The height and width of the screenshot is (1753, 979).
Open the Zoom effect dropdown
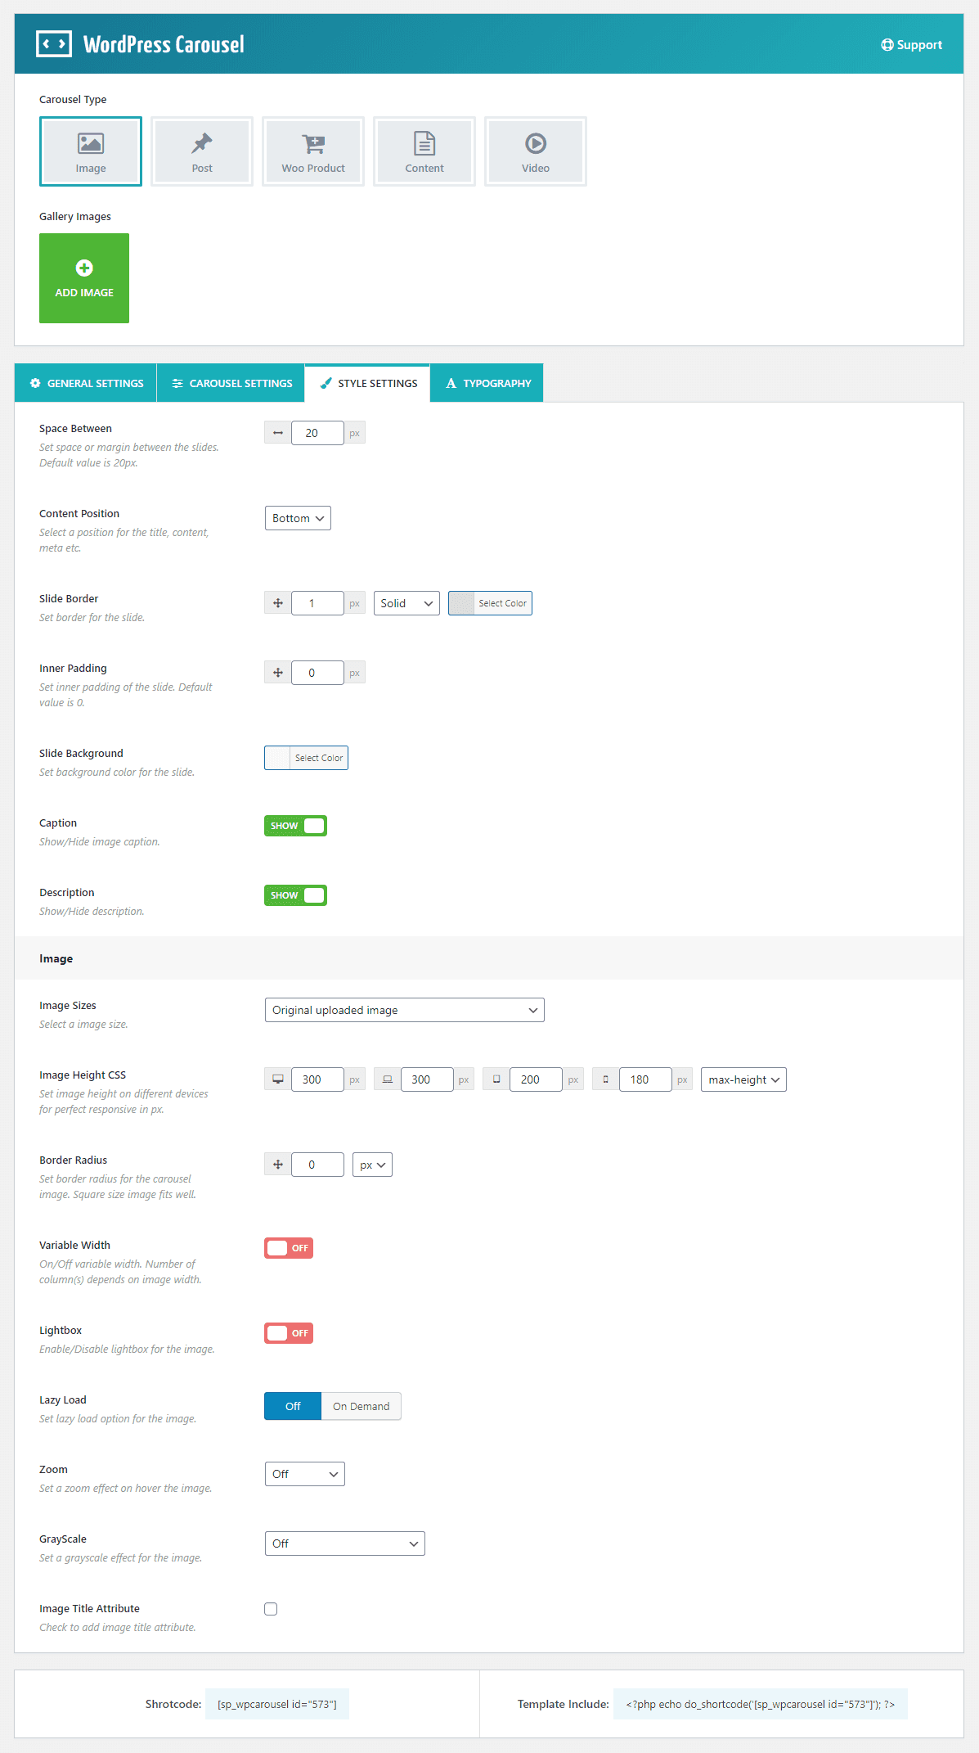tap(304, 1474)
